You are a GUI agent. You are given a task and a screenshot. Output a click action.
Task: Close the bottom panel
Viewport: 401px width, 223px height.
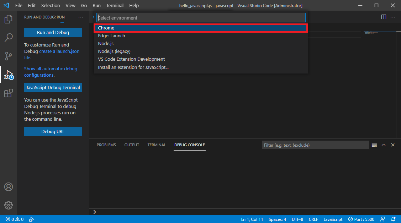point(393,145)
